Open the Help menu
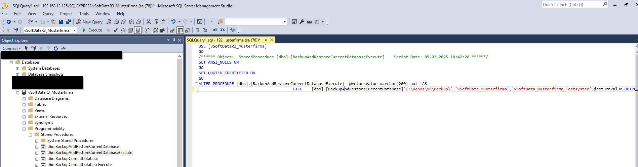The image size is (638, 167). (121, 14)
